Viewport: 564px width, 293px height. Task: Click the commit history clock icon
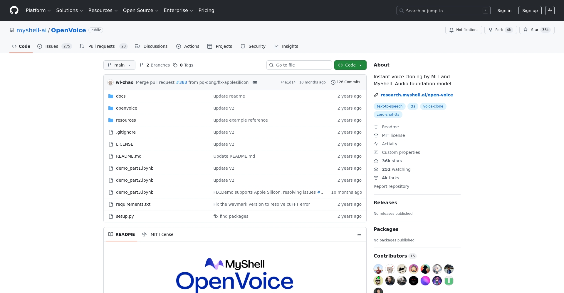click(x=333, y=82)
